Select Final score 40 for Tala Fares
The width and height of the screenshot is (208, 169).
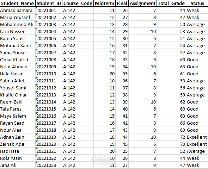[122, 109]
